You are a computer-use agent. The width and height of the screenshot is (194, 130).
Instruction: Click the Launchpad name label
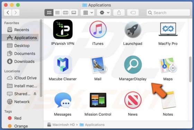(x=133, y=44)
